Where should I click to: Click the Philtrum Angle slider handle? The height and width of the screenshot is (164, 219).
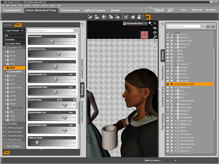(x=37, y=143)
